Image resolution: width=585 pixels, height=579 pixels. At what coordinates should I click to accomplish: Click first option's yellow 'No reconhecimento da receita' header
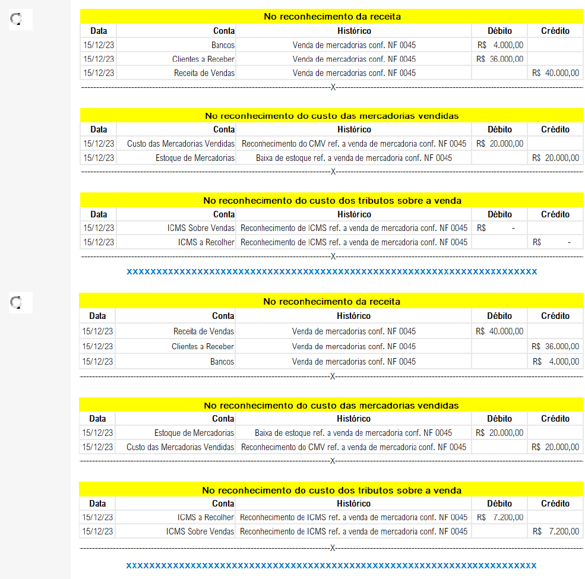(332, 17)
